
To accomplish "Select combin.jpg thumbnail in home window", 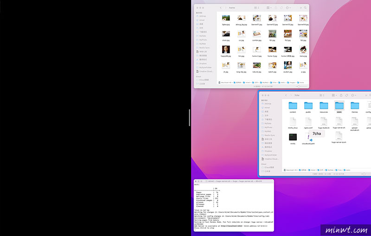I will tap(257, 34).
